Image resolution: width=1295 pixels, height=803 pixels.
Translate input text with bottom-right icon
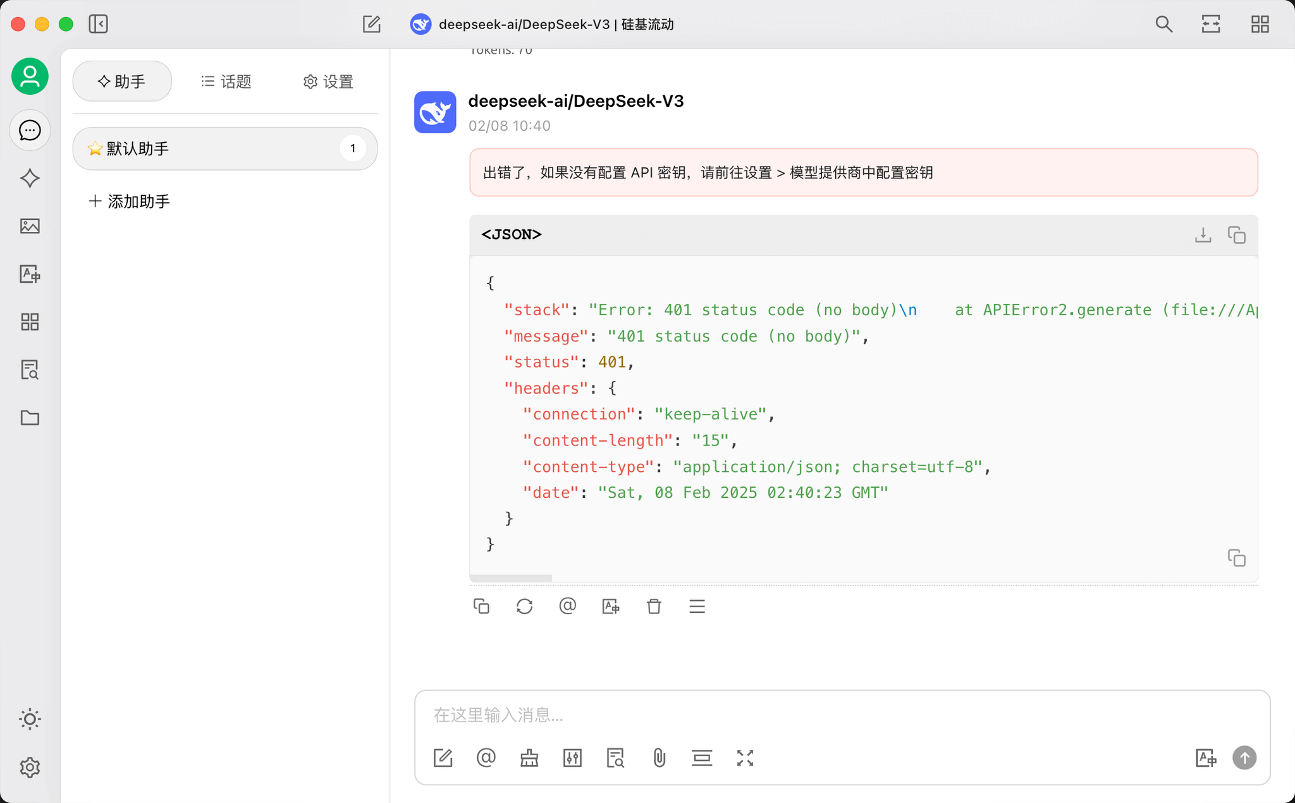coord(1206,758)
